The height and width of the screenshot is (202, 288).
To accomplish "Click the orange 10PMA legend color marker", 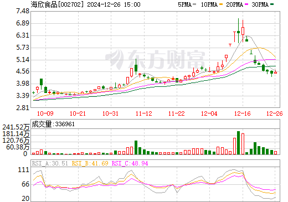I will tap(220, 4).
